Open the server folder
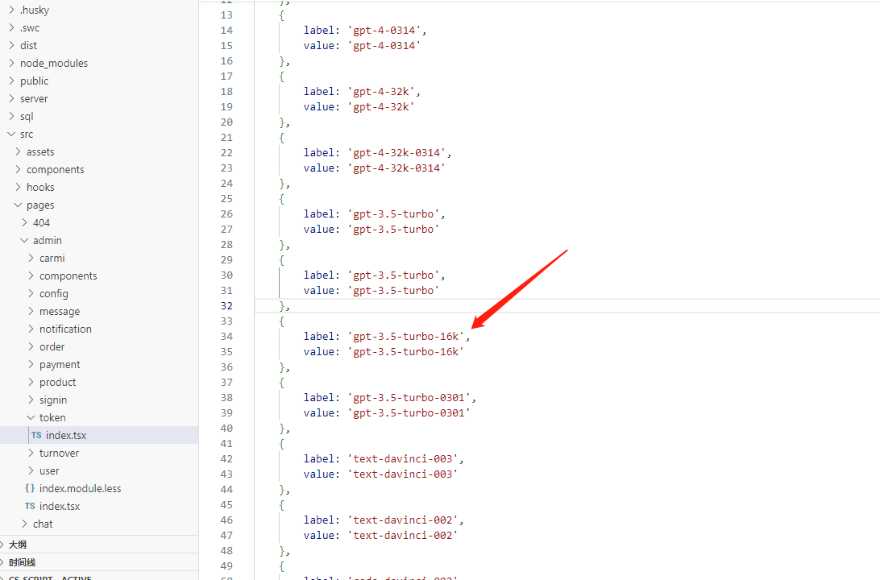This screenshot has height=580, width=880. pos(34,99)
